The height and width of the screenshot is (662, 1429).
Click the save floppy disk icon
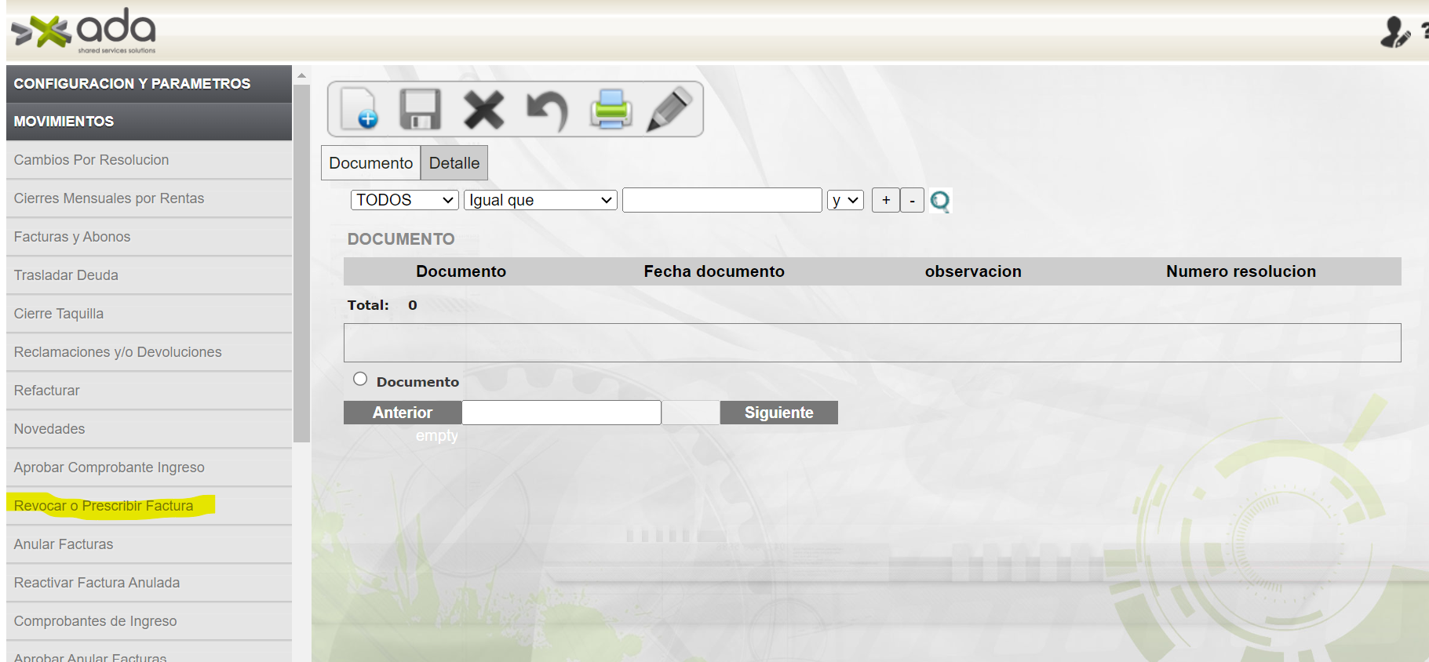421,109
